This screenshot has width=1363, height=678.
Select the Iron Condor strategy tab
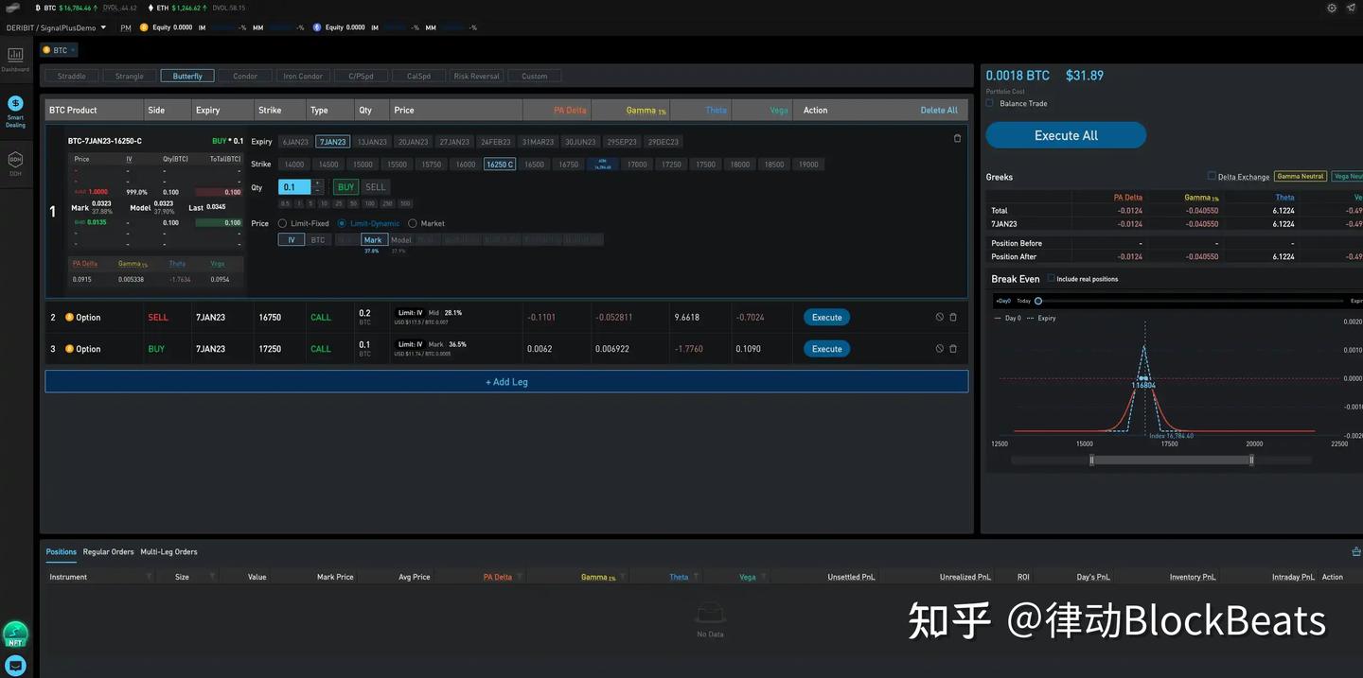coord(303,76)
